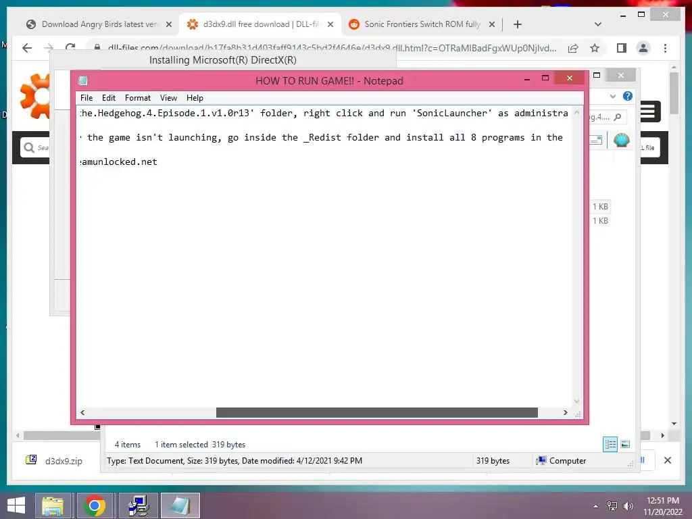Click Notepad horizontal scrollbar left arrow
The image size is (692, 519).
click(x=82, y=413)
